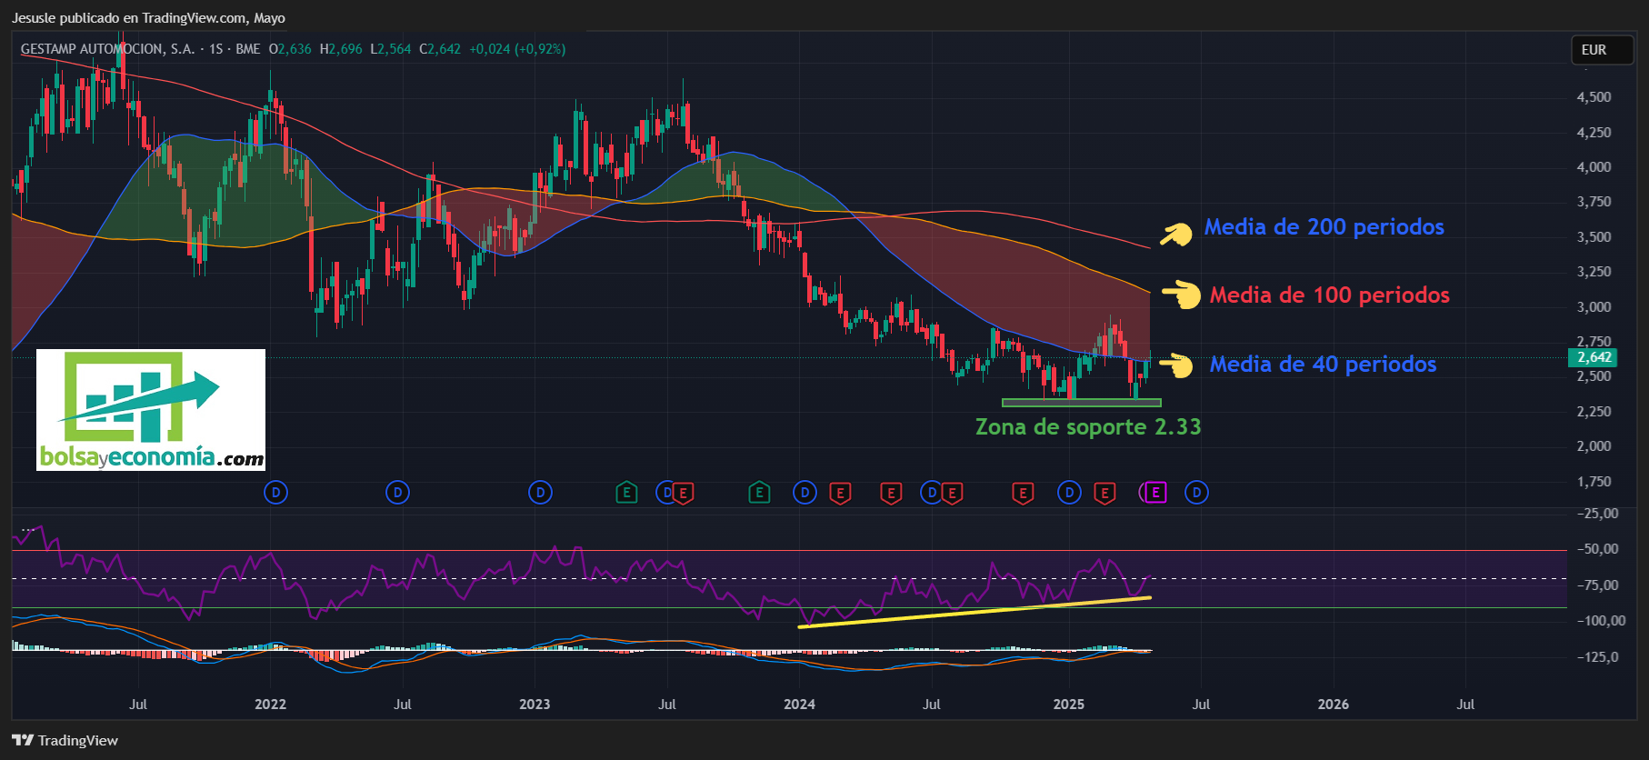Click the −100,00 oscillator scale label

coord(1600,620)
